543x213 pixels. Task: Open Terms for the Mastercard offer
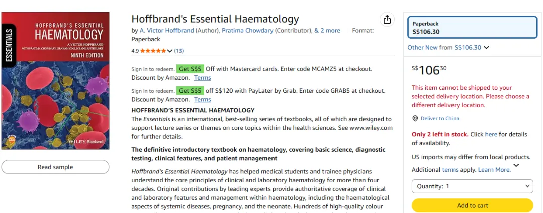coord(202,77)
